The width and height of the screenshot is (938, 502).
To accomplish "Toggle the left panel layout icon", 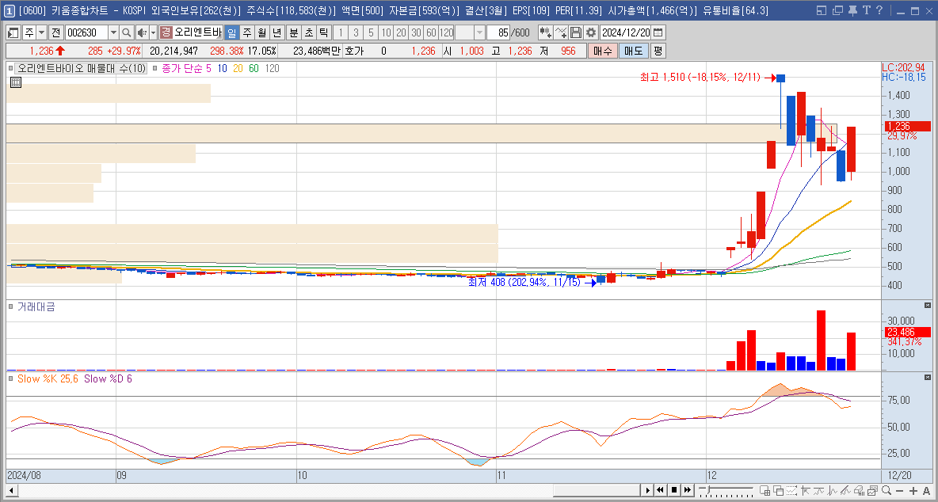I will click(13, 33).
